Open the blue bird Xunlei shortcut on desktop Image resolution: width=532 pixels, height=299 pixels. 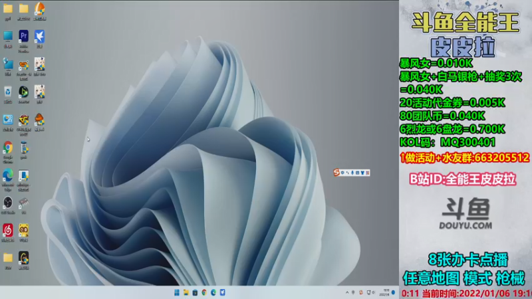[39, 36]
